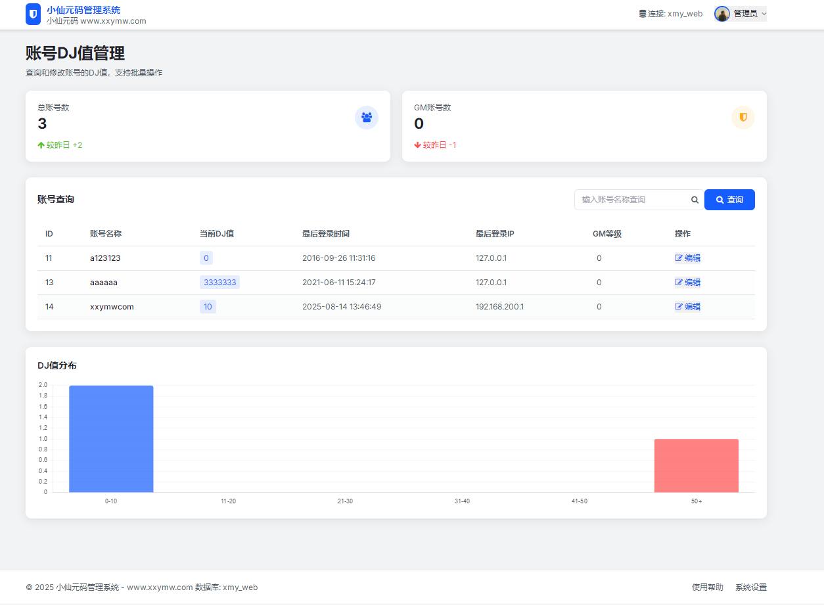
Task: Click the 21-30 axis label
Action: click(345, 501)
